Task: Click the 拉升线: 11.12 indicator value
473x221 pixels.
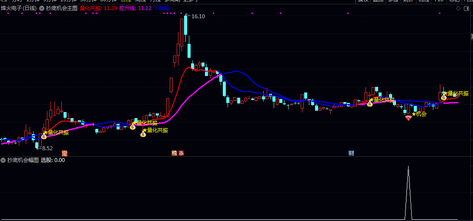Action: pos(135,8)
